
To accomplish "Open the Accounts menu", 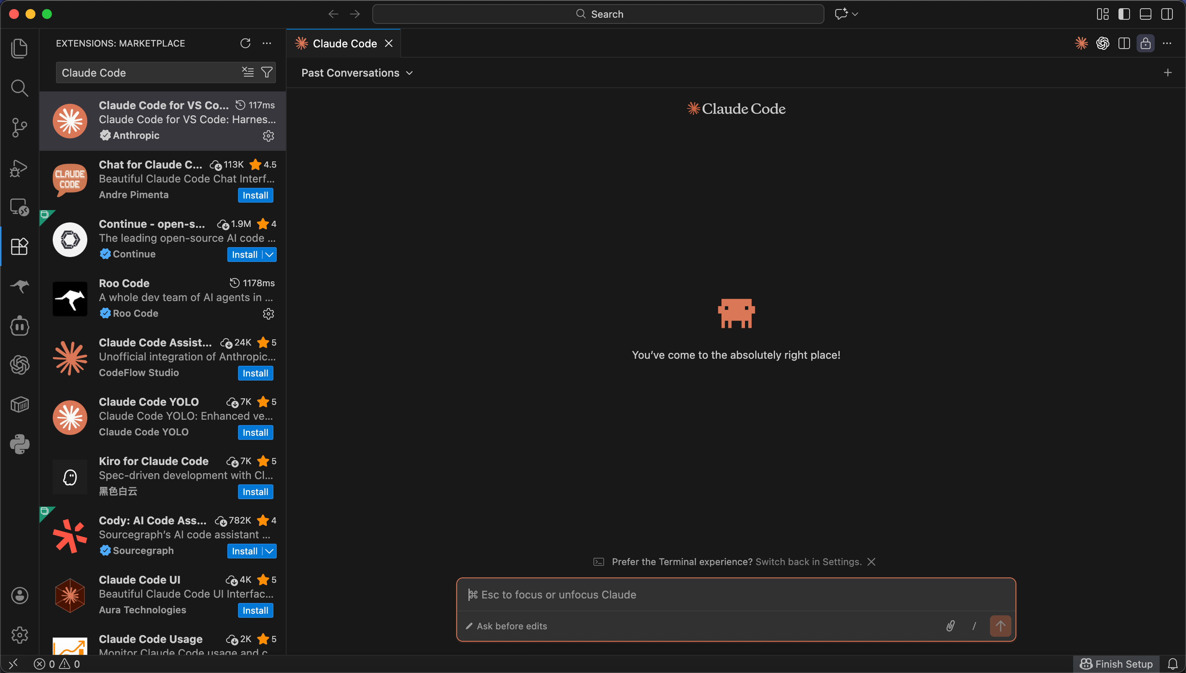I will tap(19, 595).
